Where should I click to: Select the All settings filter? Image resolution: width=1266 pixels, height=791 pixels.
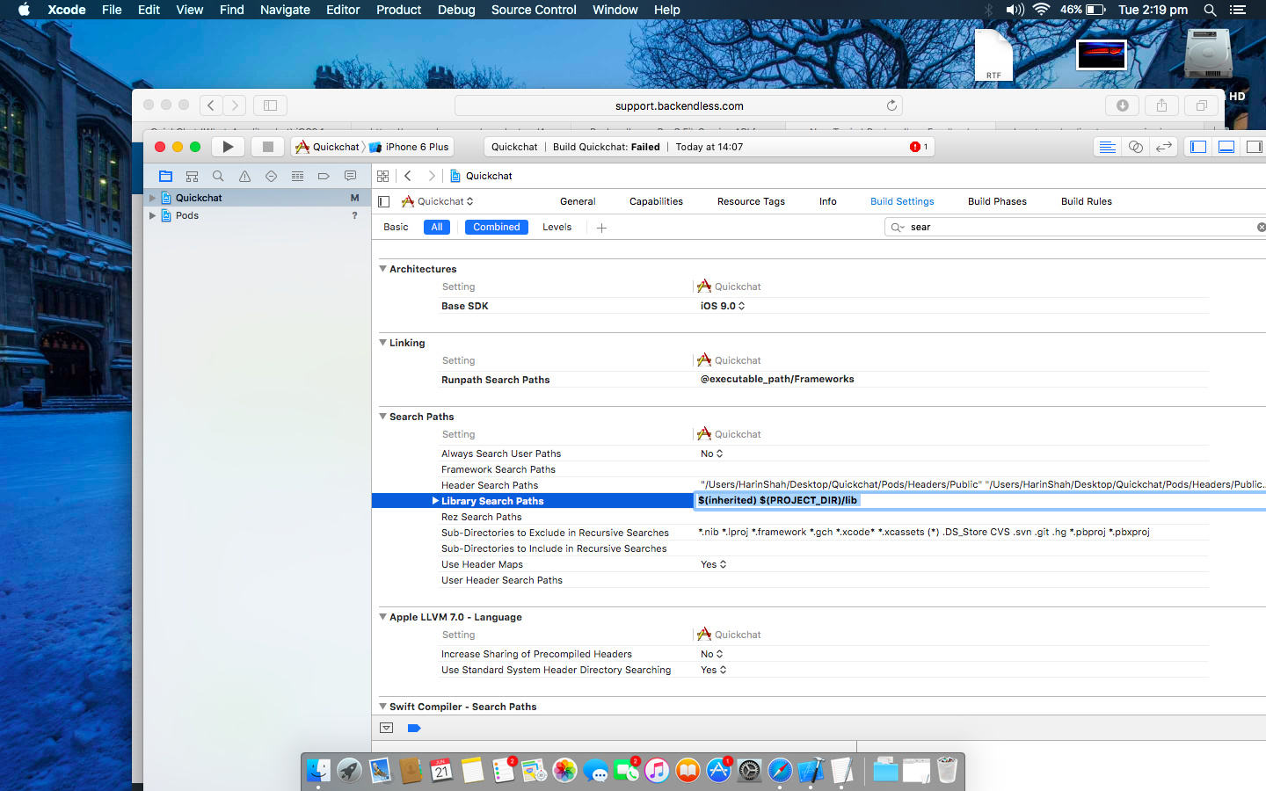tap(437, 227)
